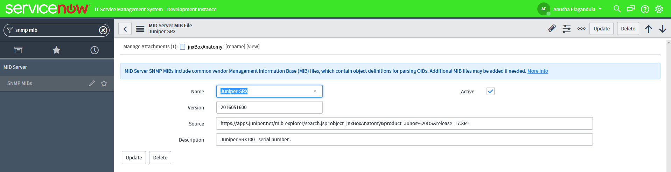Open the More Info link
The height and width of the screenshot is (172, 671).
pos(538,71)
